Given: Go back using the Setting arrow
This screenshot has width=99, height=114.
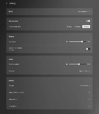Looking at the screenshot, I should click(7, 3).
